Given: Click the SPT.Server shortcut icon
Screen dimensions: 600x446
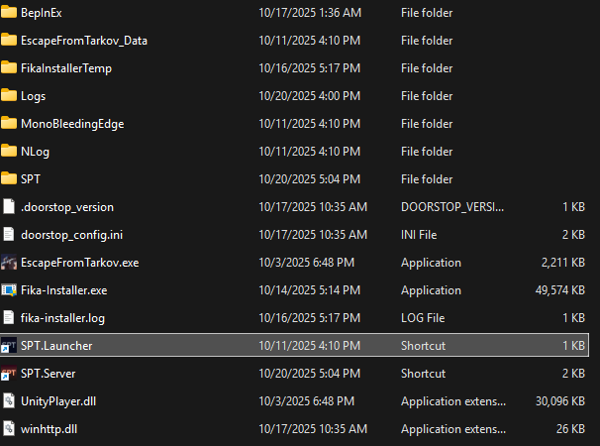Looking at the screenshot, I should click(9, 374).
